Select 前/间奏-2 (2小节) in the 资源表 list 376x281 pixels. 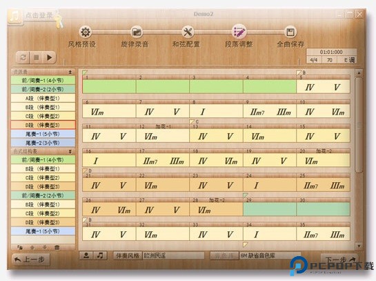43,89
